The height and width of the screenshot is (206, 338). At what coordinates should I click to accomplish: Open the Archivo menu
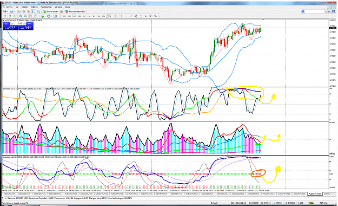(x=9, y=7)
